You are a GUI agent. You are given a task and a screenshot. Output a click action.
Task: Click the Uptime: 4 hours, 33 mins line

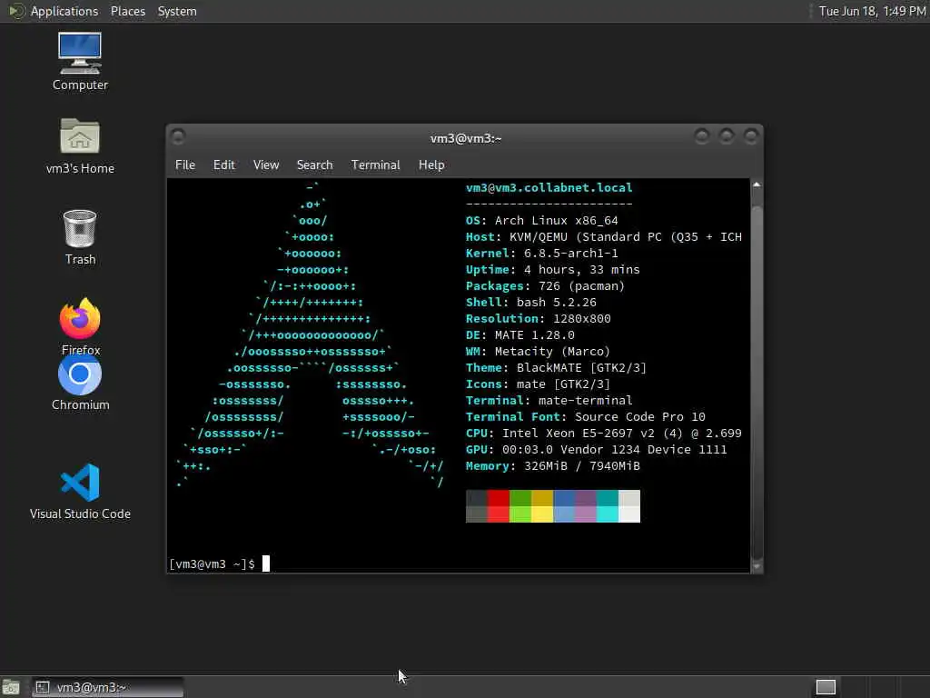[553, 269]
